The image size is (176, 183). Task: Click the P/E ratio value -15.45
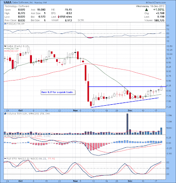coord(68,10)
